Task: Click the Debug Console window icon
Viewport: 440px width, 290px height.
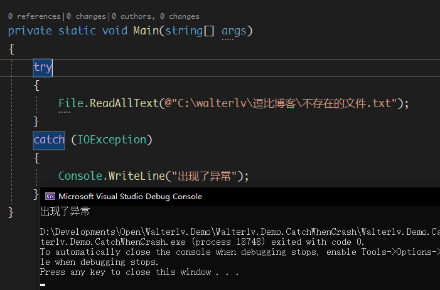Action: tap(50, 196)
